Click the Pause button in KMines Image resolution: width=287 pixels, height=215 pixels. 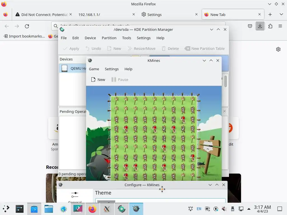point(120,80)
